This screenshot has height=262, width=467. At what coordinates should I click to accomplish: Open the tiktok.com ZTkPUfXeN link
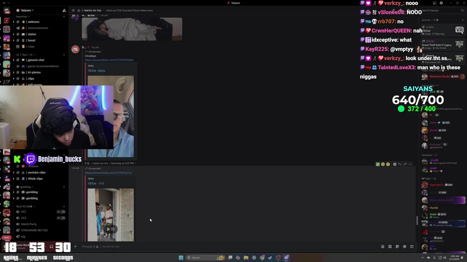click(x=109, y=60)
